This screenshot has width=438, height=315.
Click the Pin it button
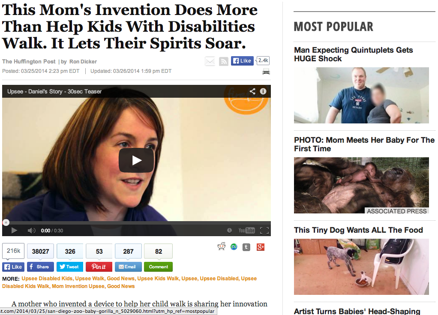pos(99,267)
